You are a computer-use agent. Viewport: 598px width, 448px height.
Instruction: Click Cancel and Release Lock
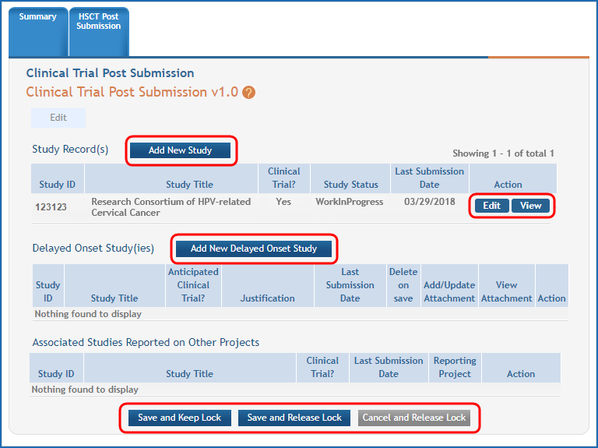tap(414, 418)
